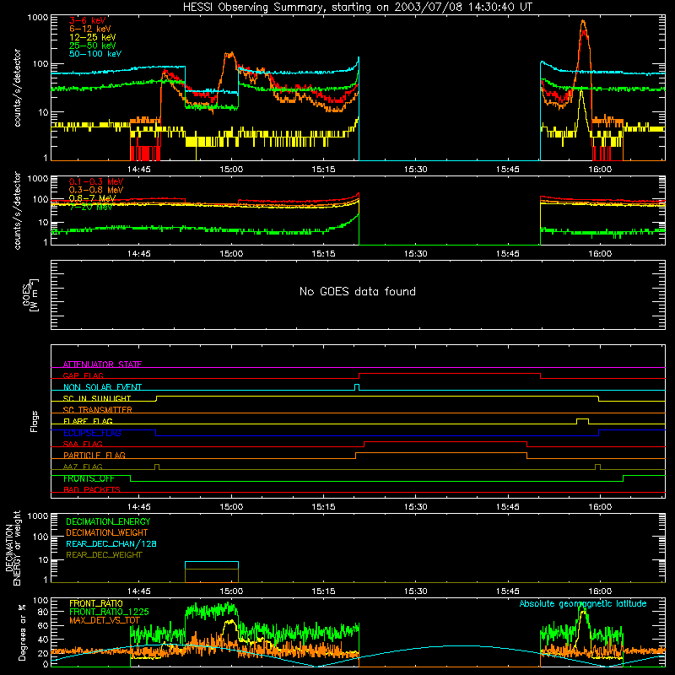The height and width of the screenshot is (675, 675).
Task: Select the FLARE_FLAG label
Action: pos(88,421)
